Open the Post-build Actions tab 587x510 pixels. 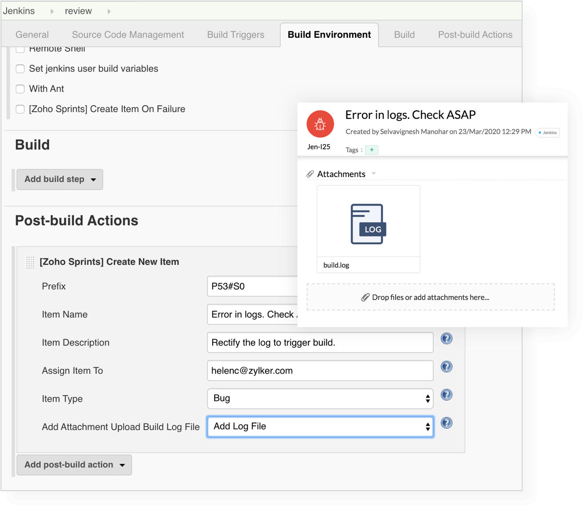[475, 35]
